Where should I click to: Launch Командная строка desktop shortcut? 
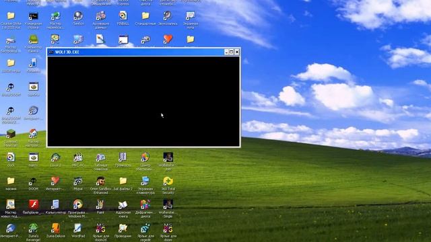coord(33,15)
